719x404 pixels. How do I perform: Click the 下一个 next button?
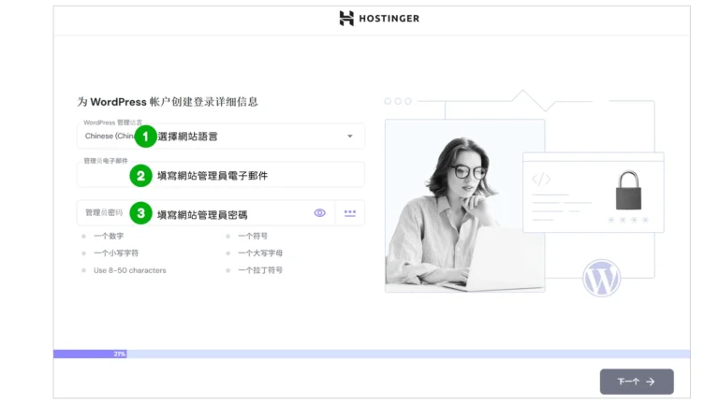coord(637,382)
